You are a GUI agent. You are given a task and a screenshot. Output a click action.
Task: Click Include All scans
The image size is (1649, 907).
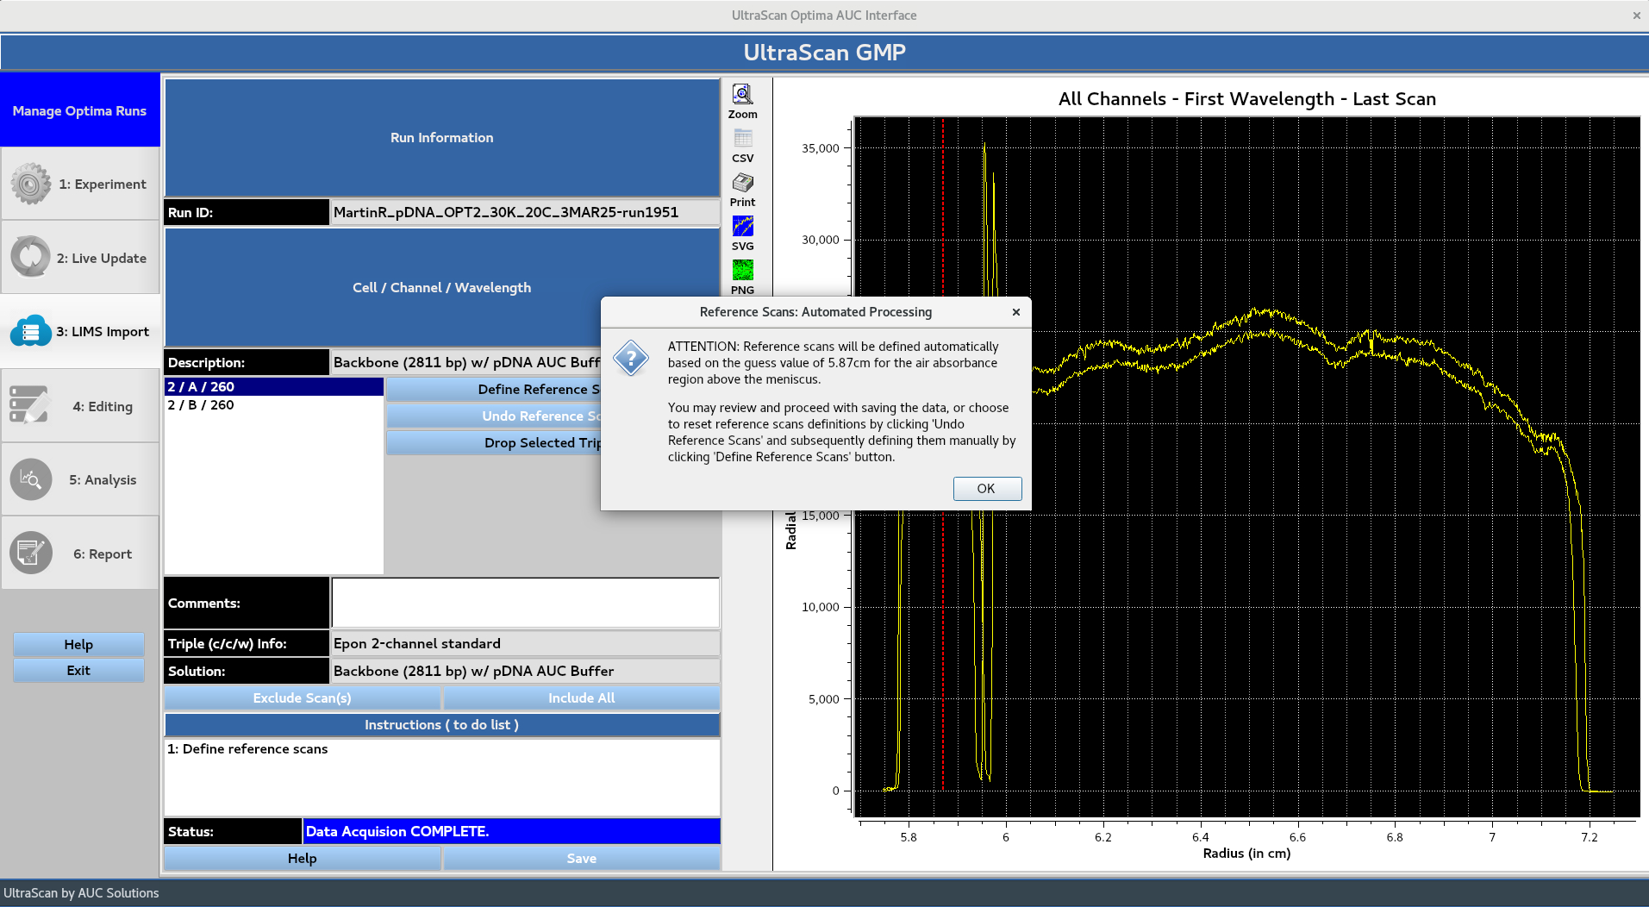[x=581, y=697]
